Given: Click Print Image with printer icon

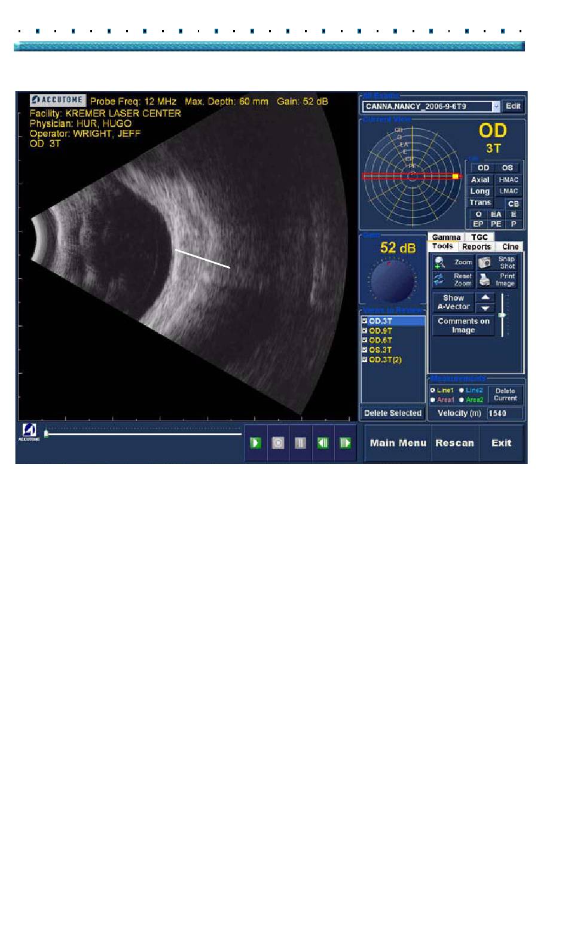Looking at the screenshot, I should click(496, 279).
